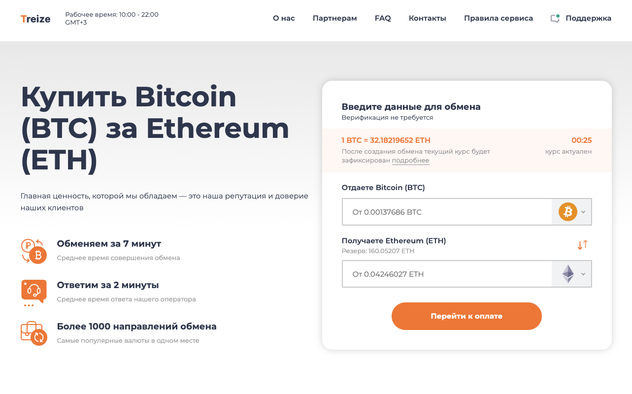This screenshot has height=394, width=632.
Task: Click the Ethereum diamond icon
Action: (x=568, y=274)
